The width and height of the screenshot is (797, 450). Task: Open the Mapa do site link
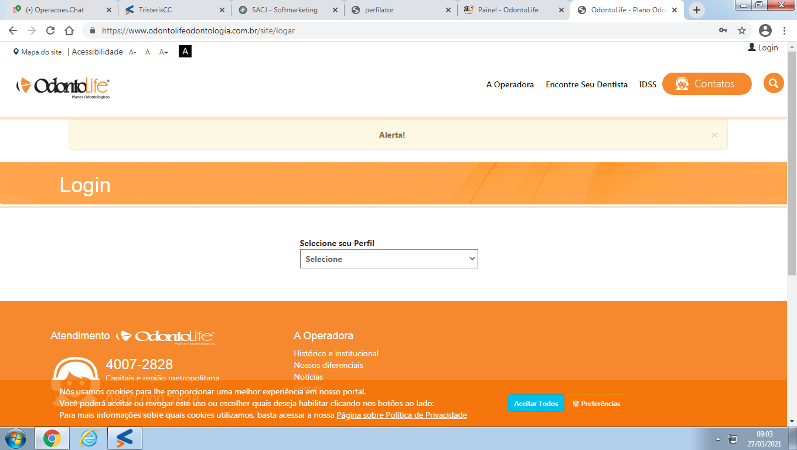click(38, 52)
